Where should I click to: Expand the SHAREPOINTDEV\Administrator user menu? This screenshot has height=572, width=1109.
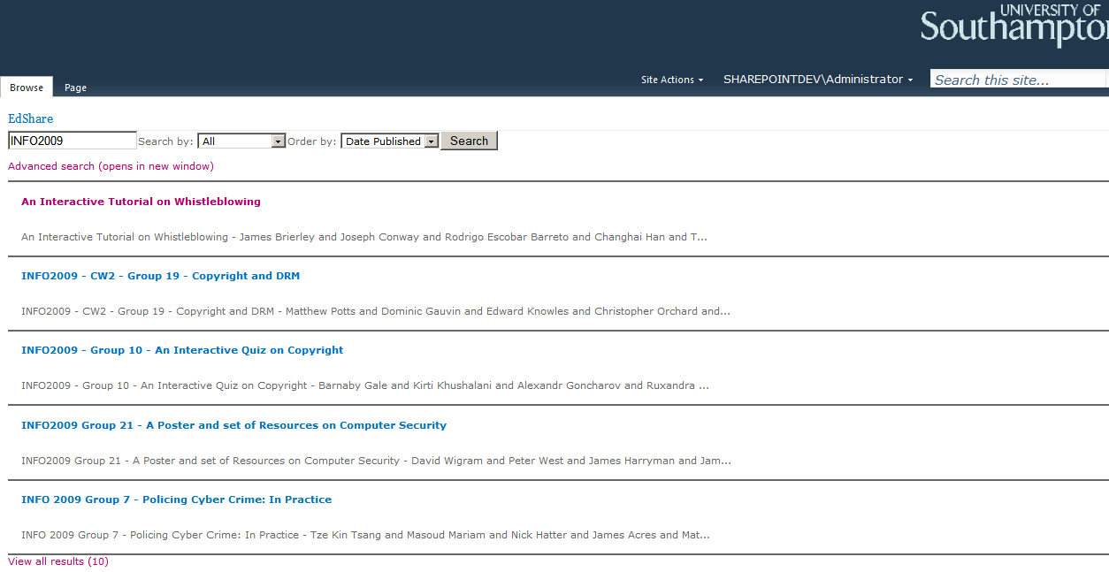[x=818, y=80]
